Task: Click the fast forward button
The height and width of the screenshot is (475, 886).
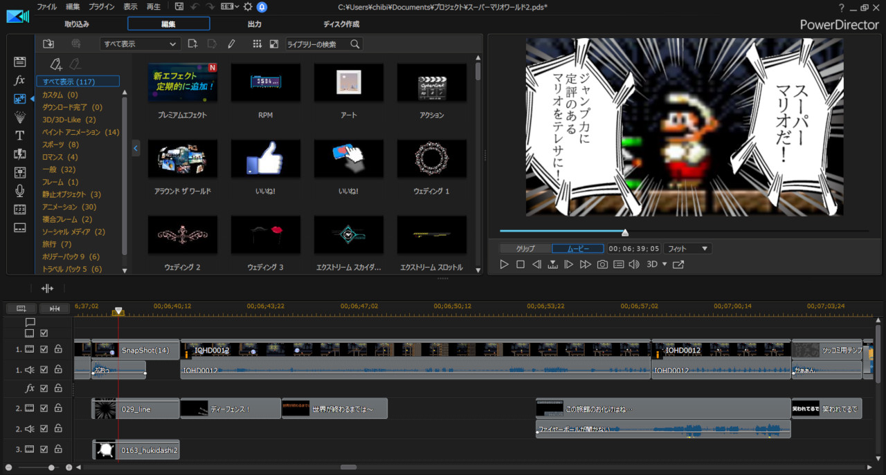Action: (586, 264)
